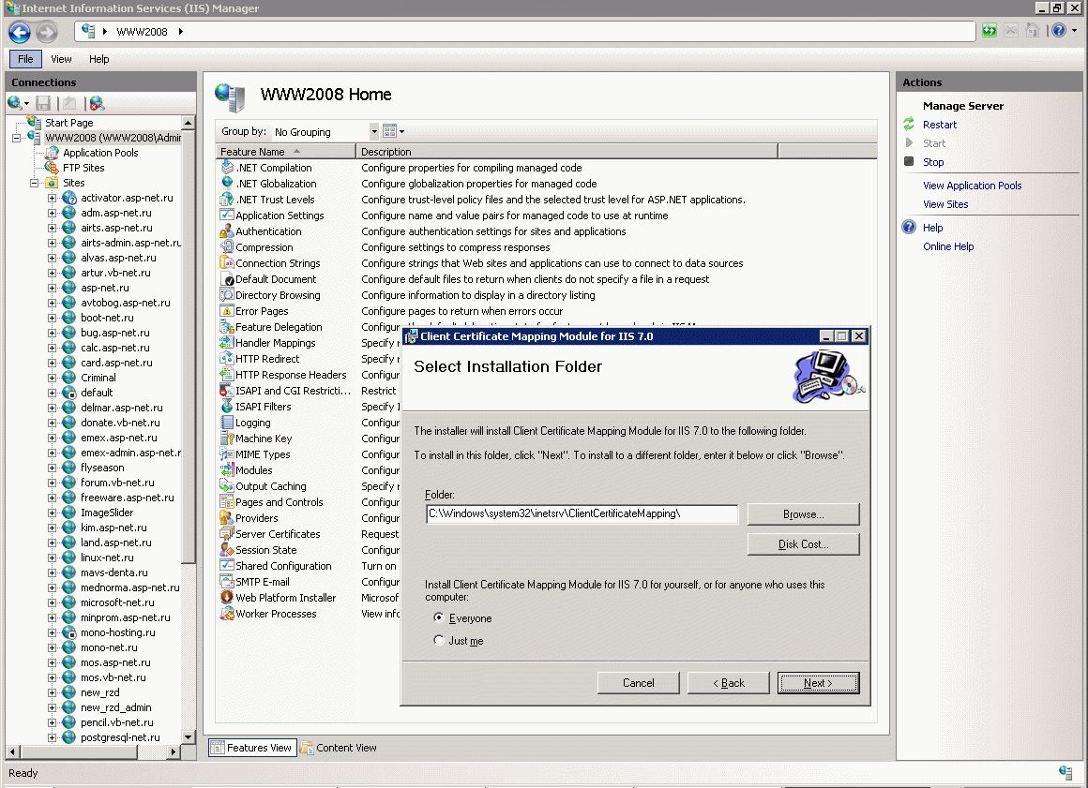Select the Session State feature
Screen dimensions: 1088x788
click(x=265, y=550)
